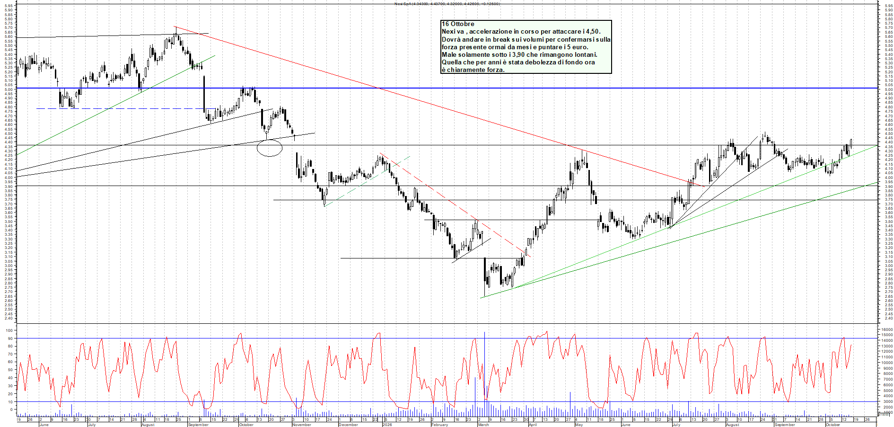Click the '5000' value on the volume scale
This screenshot has width=894, height=427.
tap(888, 391)
